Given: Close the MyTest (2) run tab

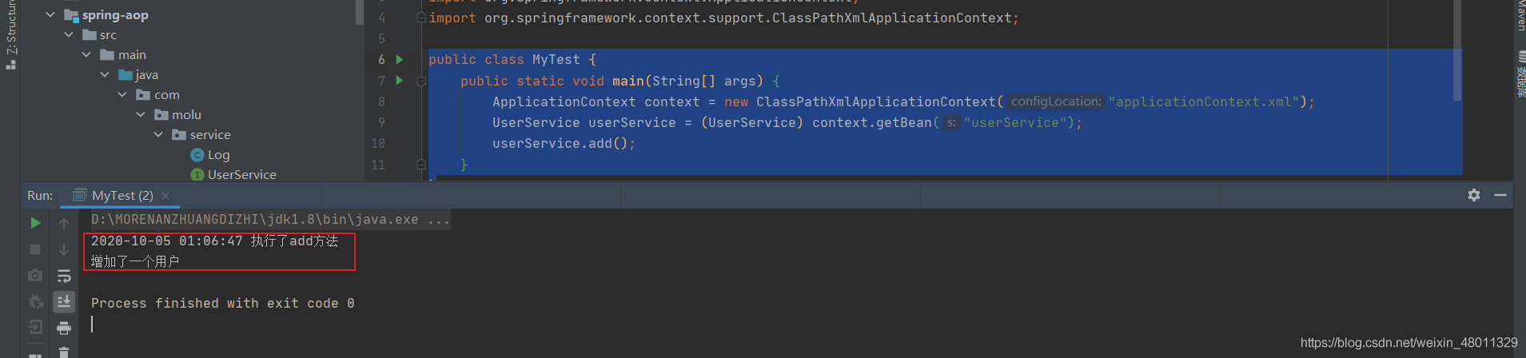Looking at the screenshot, I should [x=165, y=196].
